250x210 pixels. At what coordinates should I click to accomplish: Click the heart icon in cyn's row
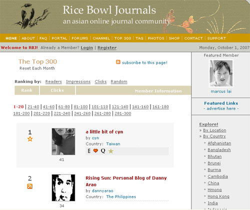click(x=95, y=150)
